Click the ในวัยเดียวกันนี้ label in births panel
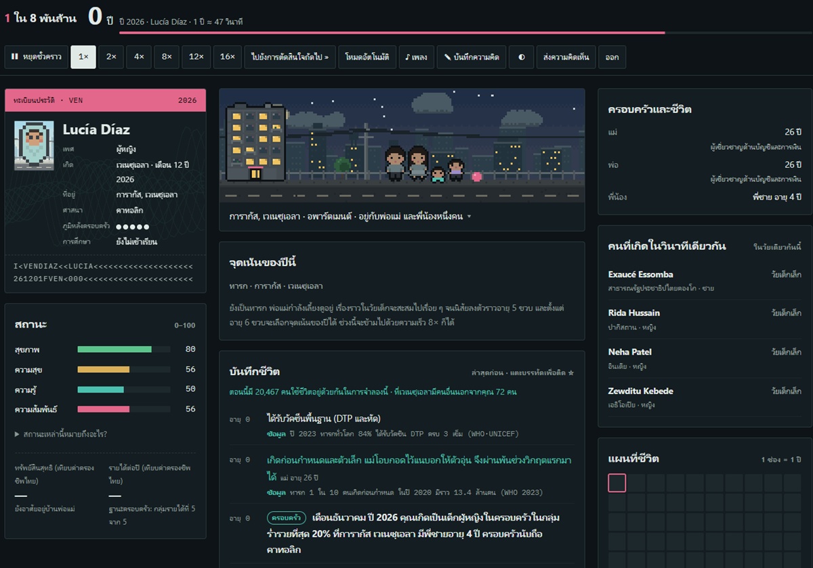813x568 pixels. 777,247
